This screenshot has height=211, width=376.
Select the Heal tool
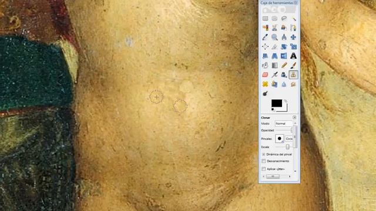(x=265, y=84)
